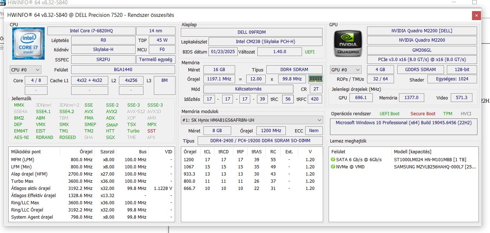490x233 pixels.
Task: Click the System Agent órajel row
Action: click(x=92, y=217)
